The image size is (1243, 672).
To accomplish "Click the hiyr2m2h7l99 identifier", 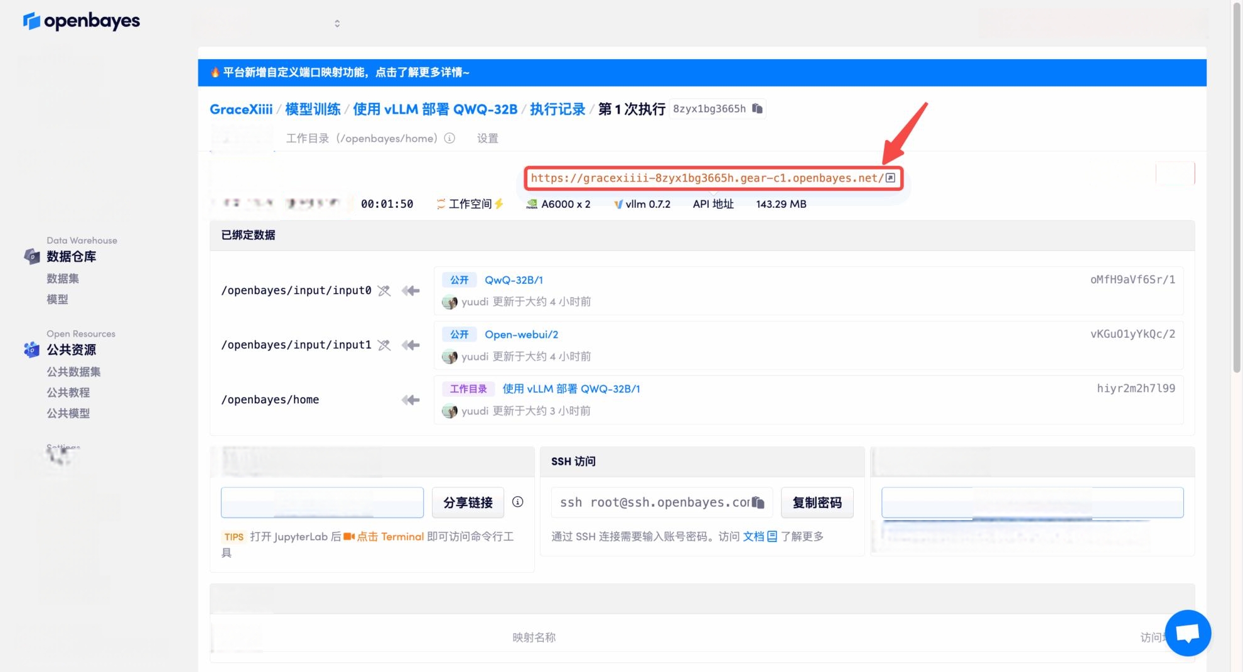I will click(x=1136, y=389).
